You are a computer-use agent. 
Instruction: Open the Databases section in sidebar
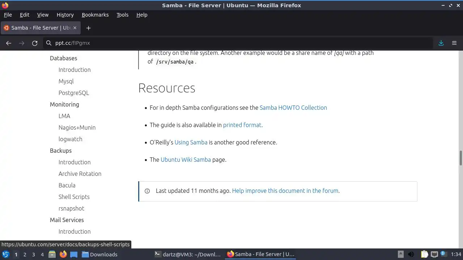point(63,58)
